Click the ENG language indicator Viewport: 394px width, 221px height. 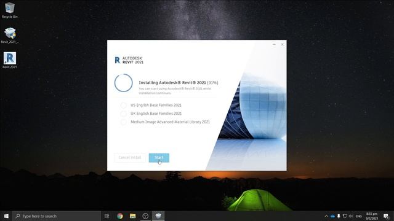359,216
